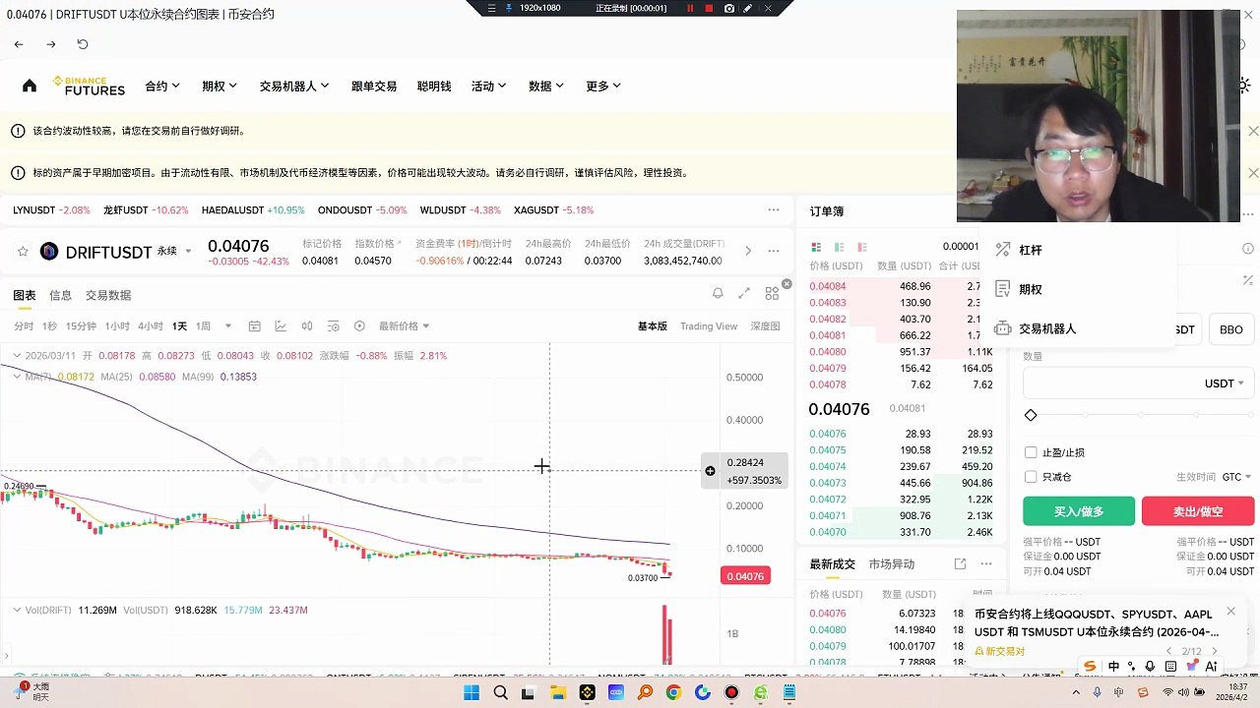Choose the 0.00001 order book precision
1260x708 pixels.
961,247
